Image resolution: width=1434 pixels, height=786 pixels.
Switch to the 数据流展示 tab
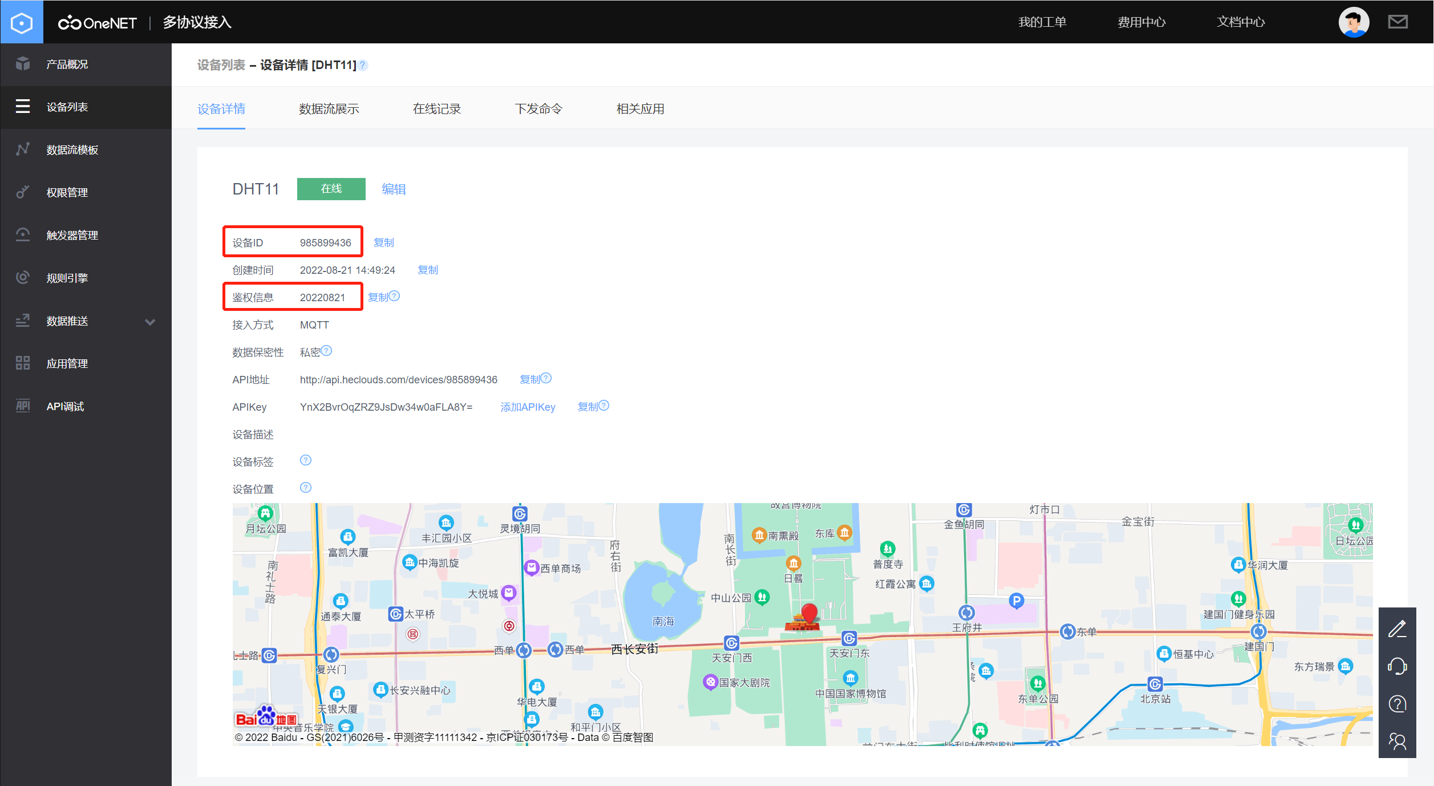coord(329,109)
